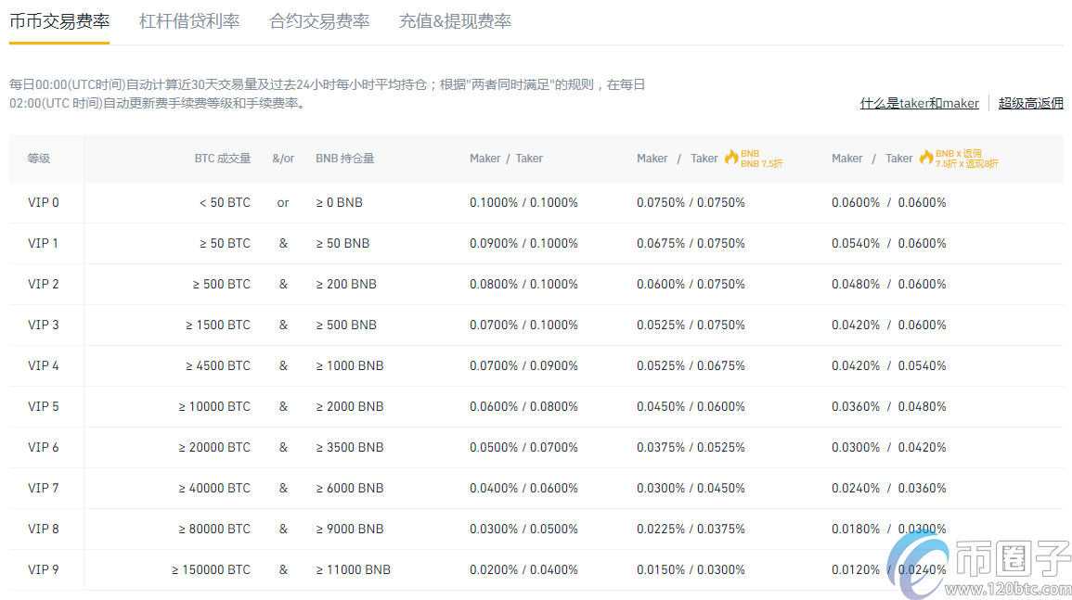Switch to the 充值&提现费率 tab

(456, 20)
